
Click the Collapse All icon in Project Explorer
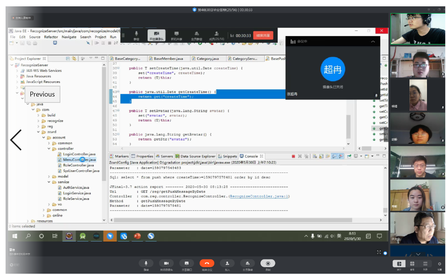[68, 59]
